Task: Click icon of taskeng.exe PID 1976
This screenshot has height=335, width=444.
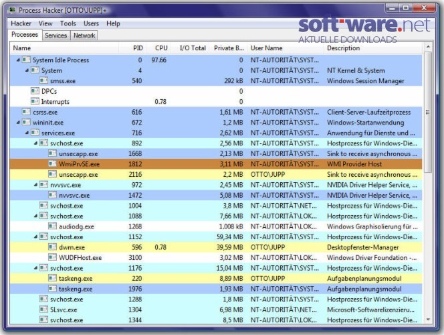Action: tap(53, 289)
